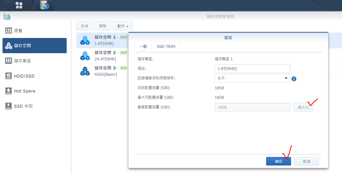Select 儲存空間 2 volume cubes icon
Viewport: 342px width, 174px height.
85,56
